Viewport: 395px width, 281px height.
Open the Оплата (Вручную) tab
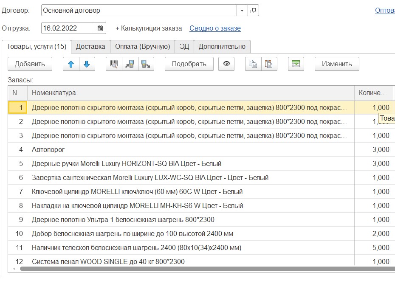click(142, 47)
